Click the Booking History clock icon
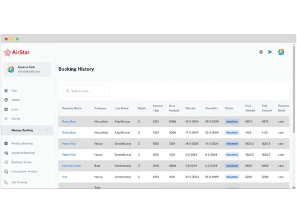 point(6,162)
